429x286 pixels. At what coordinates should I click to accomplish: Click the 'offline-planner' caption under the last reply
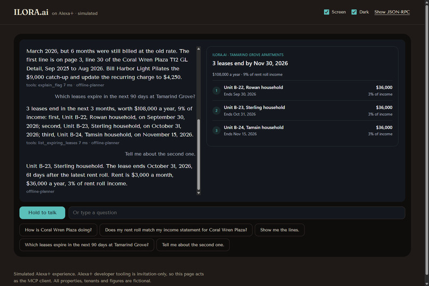tap(40, 192)
